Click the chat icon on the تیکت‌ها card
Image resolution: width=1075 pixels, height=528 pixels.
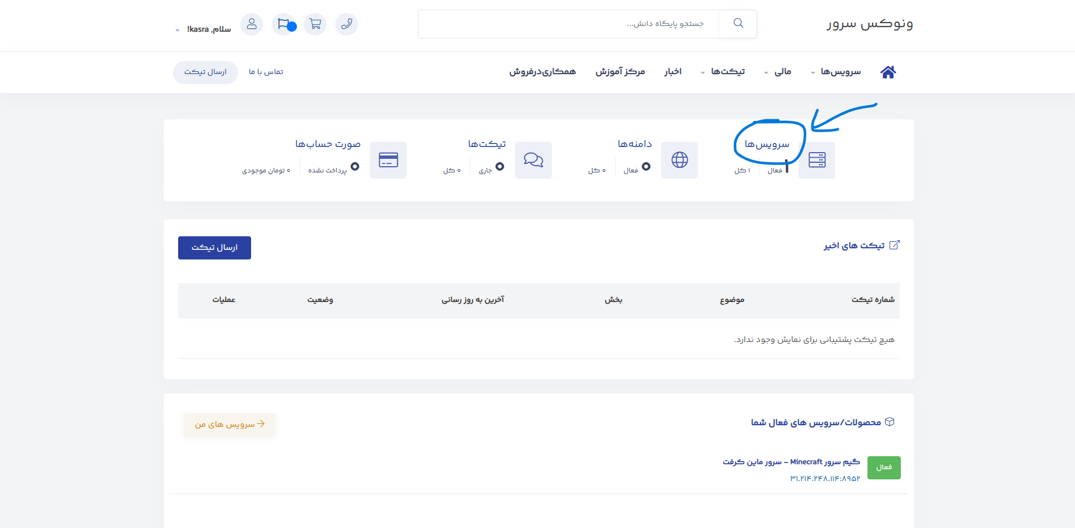tap(533, 160)
